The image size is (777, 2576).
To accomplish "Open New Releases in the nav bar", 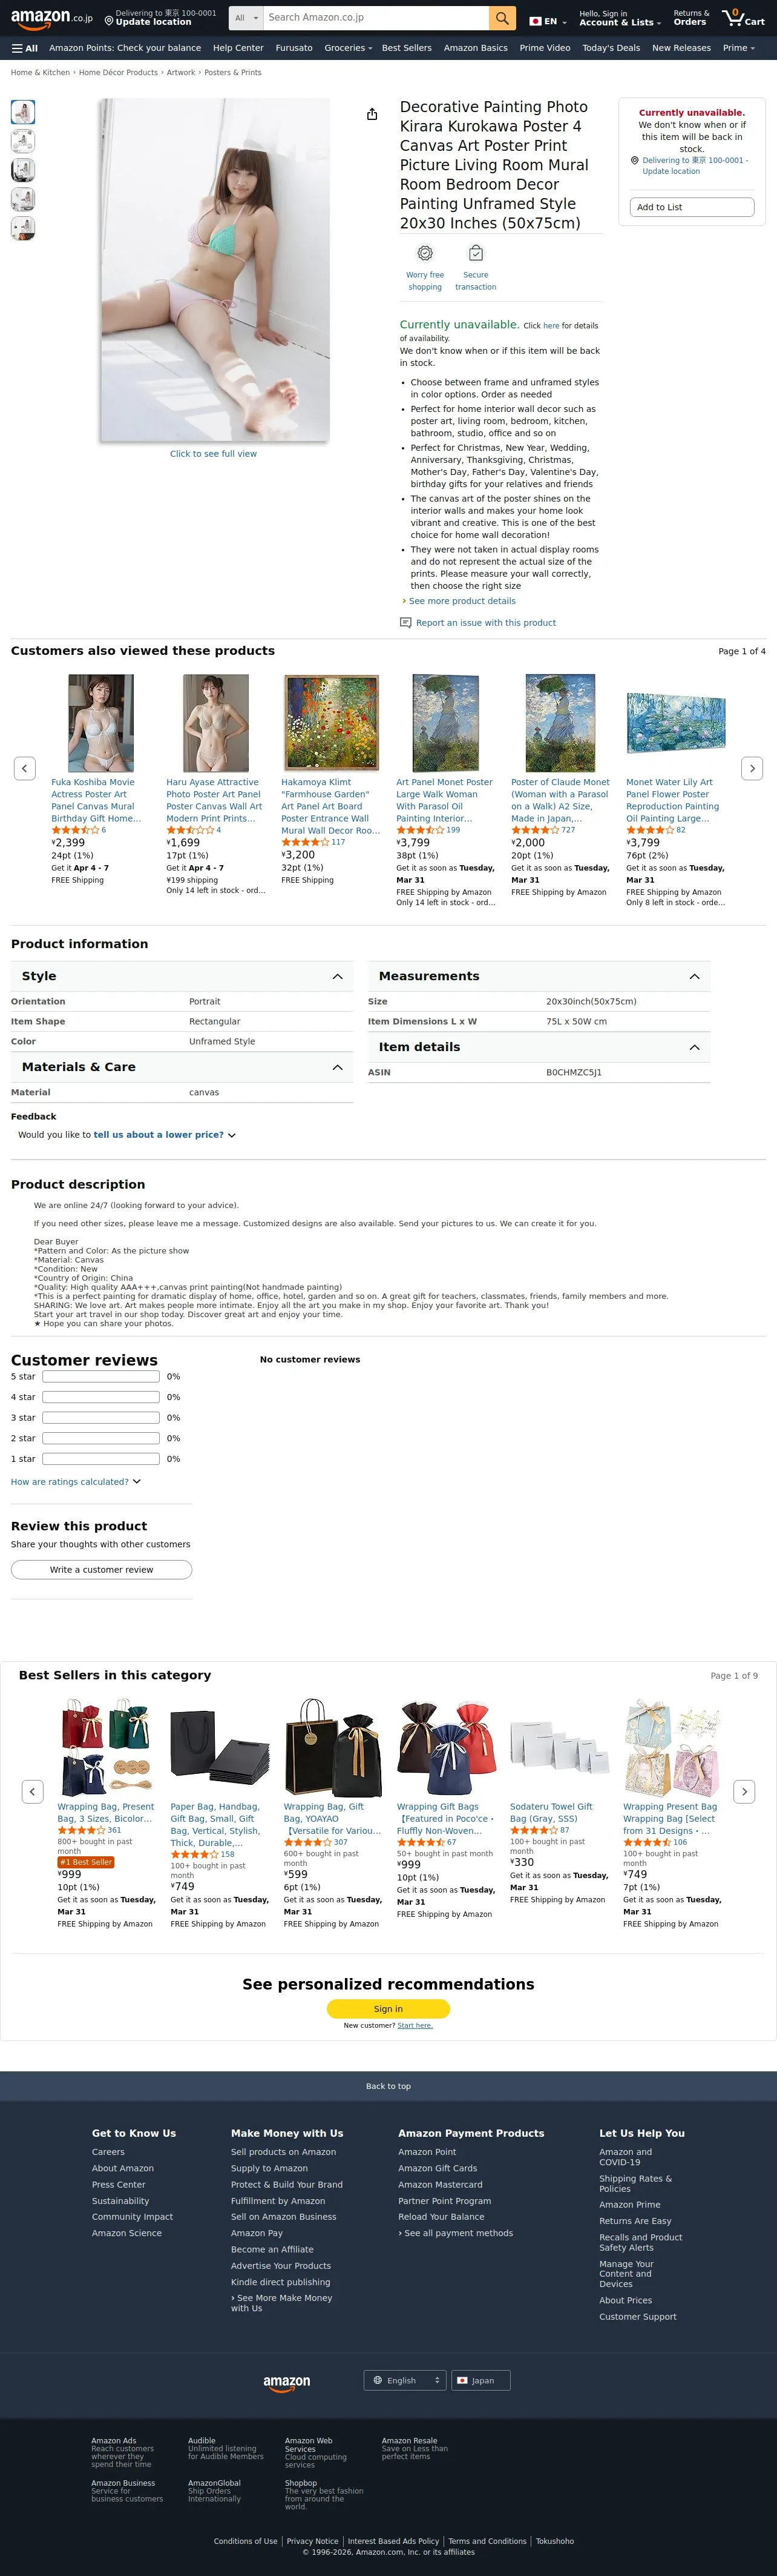I will [681, 48].
